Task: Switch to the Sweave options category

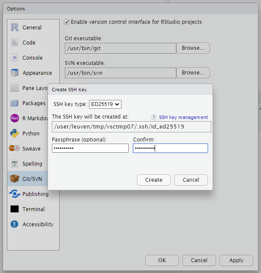Action: click(x=31, y=148)
